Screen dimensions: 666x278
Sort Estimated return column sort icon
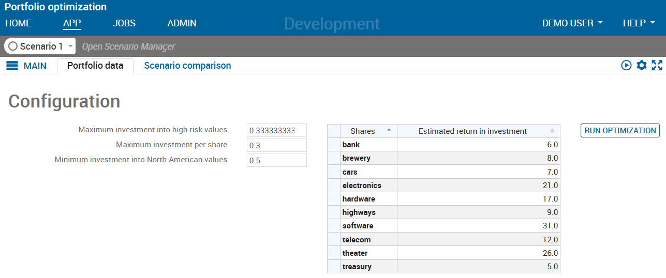[x=552, y=131]
